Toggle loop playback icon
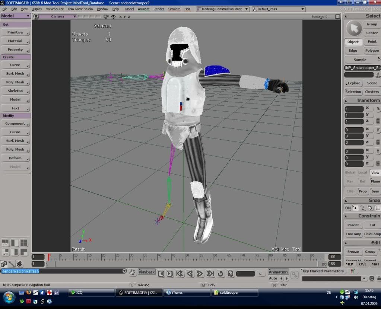Viewport: 381px width, 309px height. pos(220,274)
